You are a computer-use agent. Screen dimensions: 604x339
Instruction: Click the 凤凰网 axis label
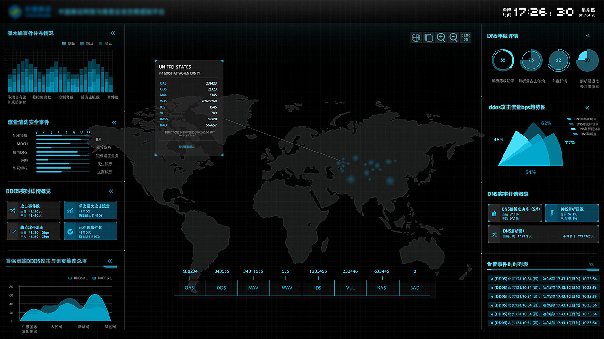point(110,327)
